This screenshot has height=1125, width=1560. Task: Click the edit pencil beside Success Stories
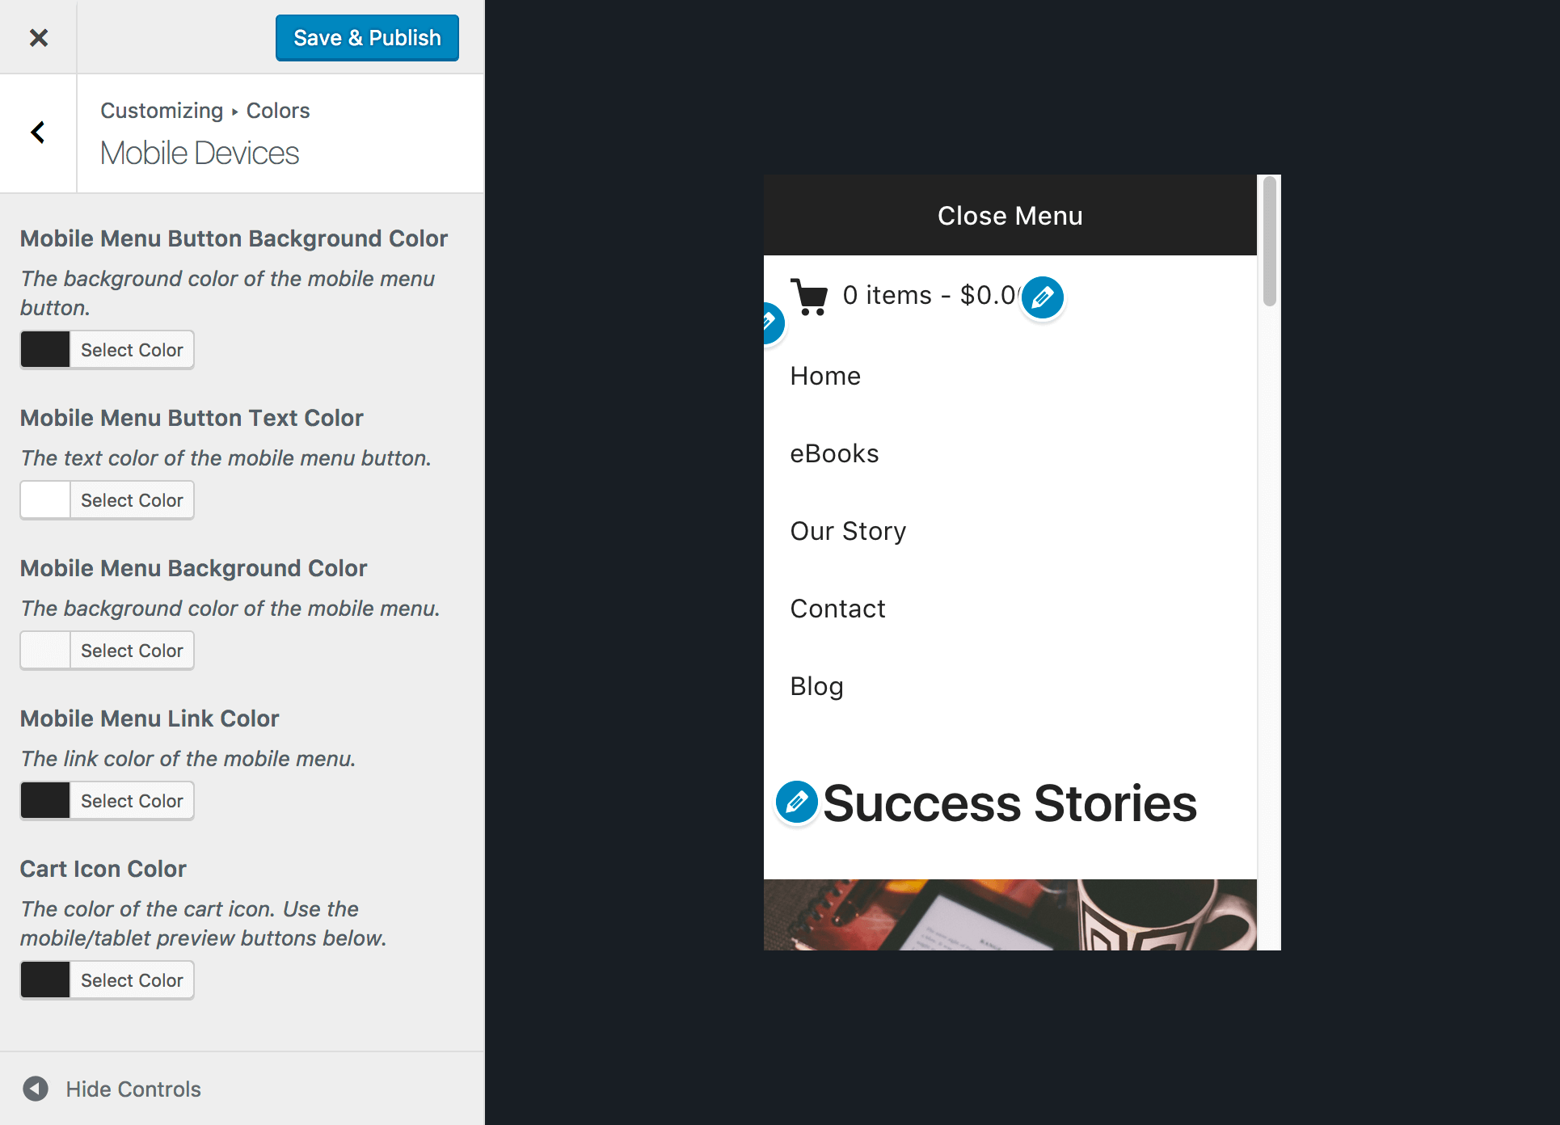pos(796,802)
